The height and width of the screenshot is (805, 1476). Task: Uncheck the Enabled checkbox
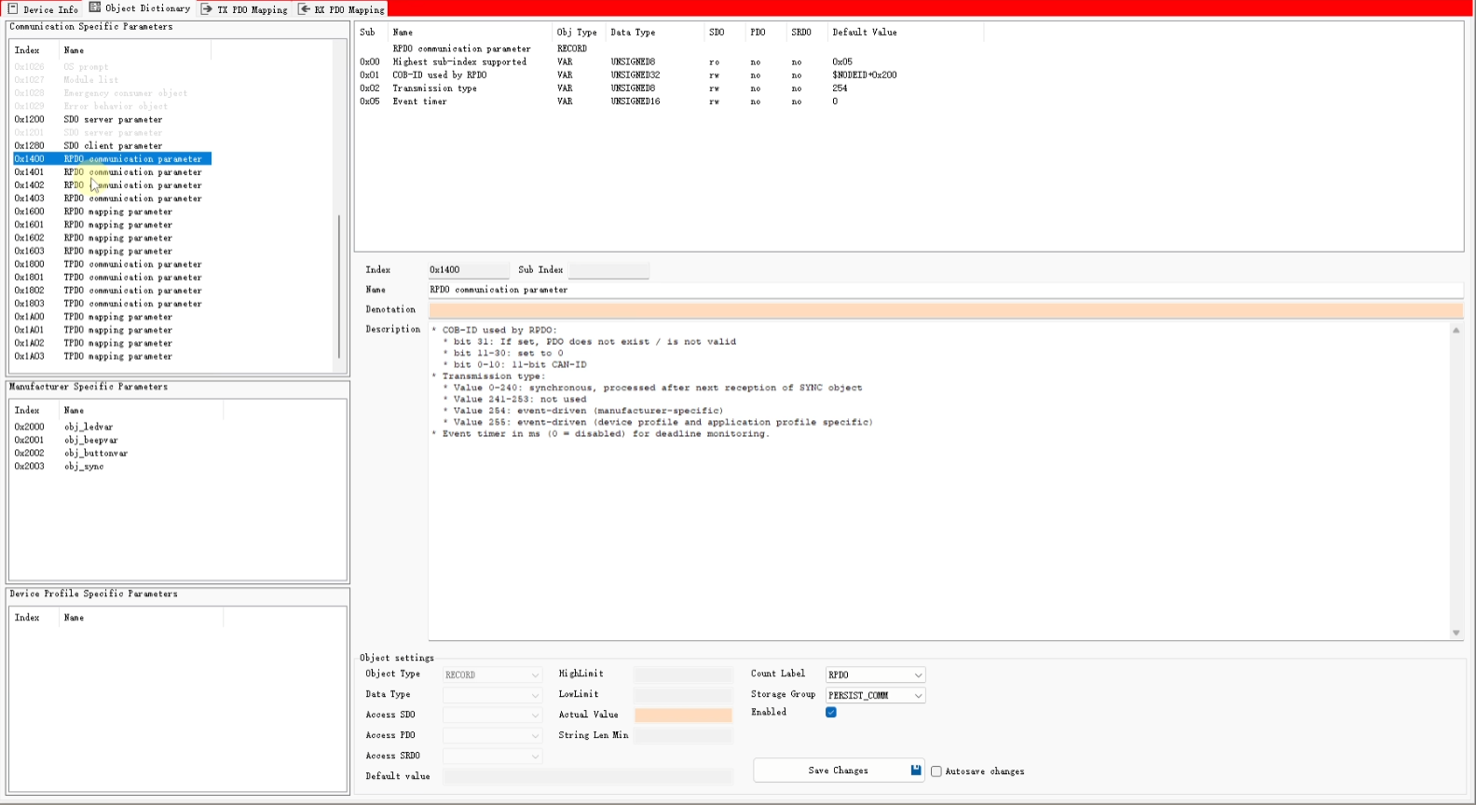(831, 713)
